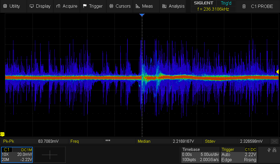Select the yellow trigger level arrow

tap(277, 72)
